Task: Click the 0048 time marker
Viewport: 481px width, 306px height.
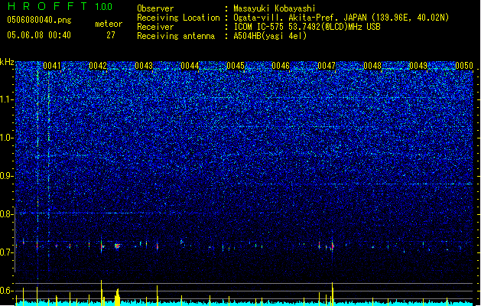Action: point(372,66)
